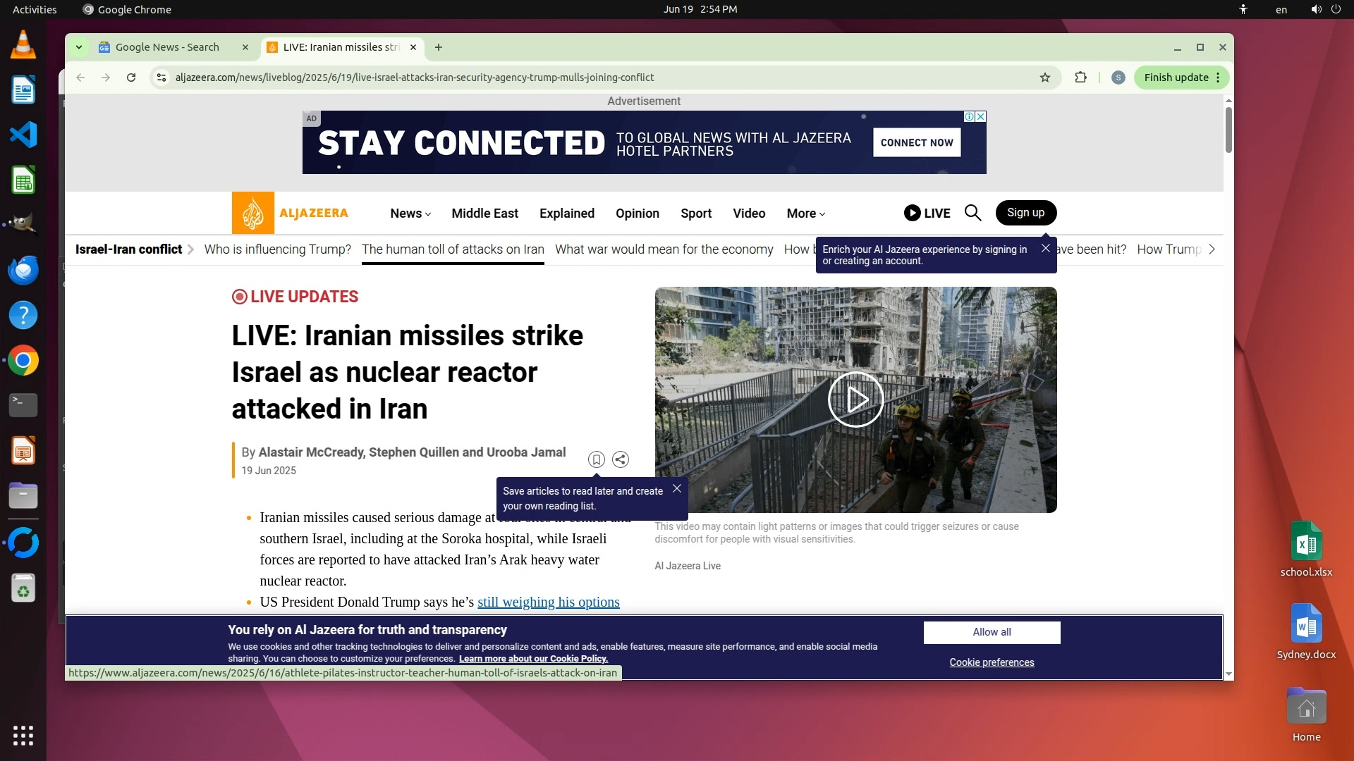
Task: Expand the News dropdown menu
Action: pyautogui.click(x=410, y=214)
